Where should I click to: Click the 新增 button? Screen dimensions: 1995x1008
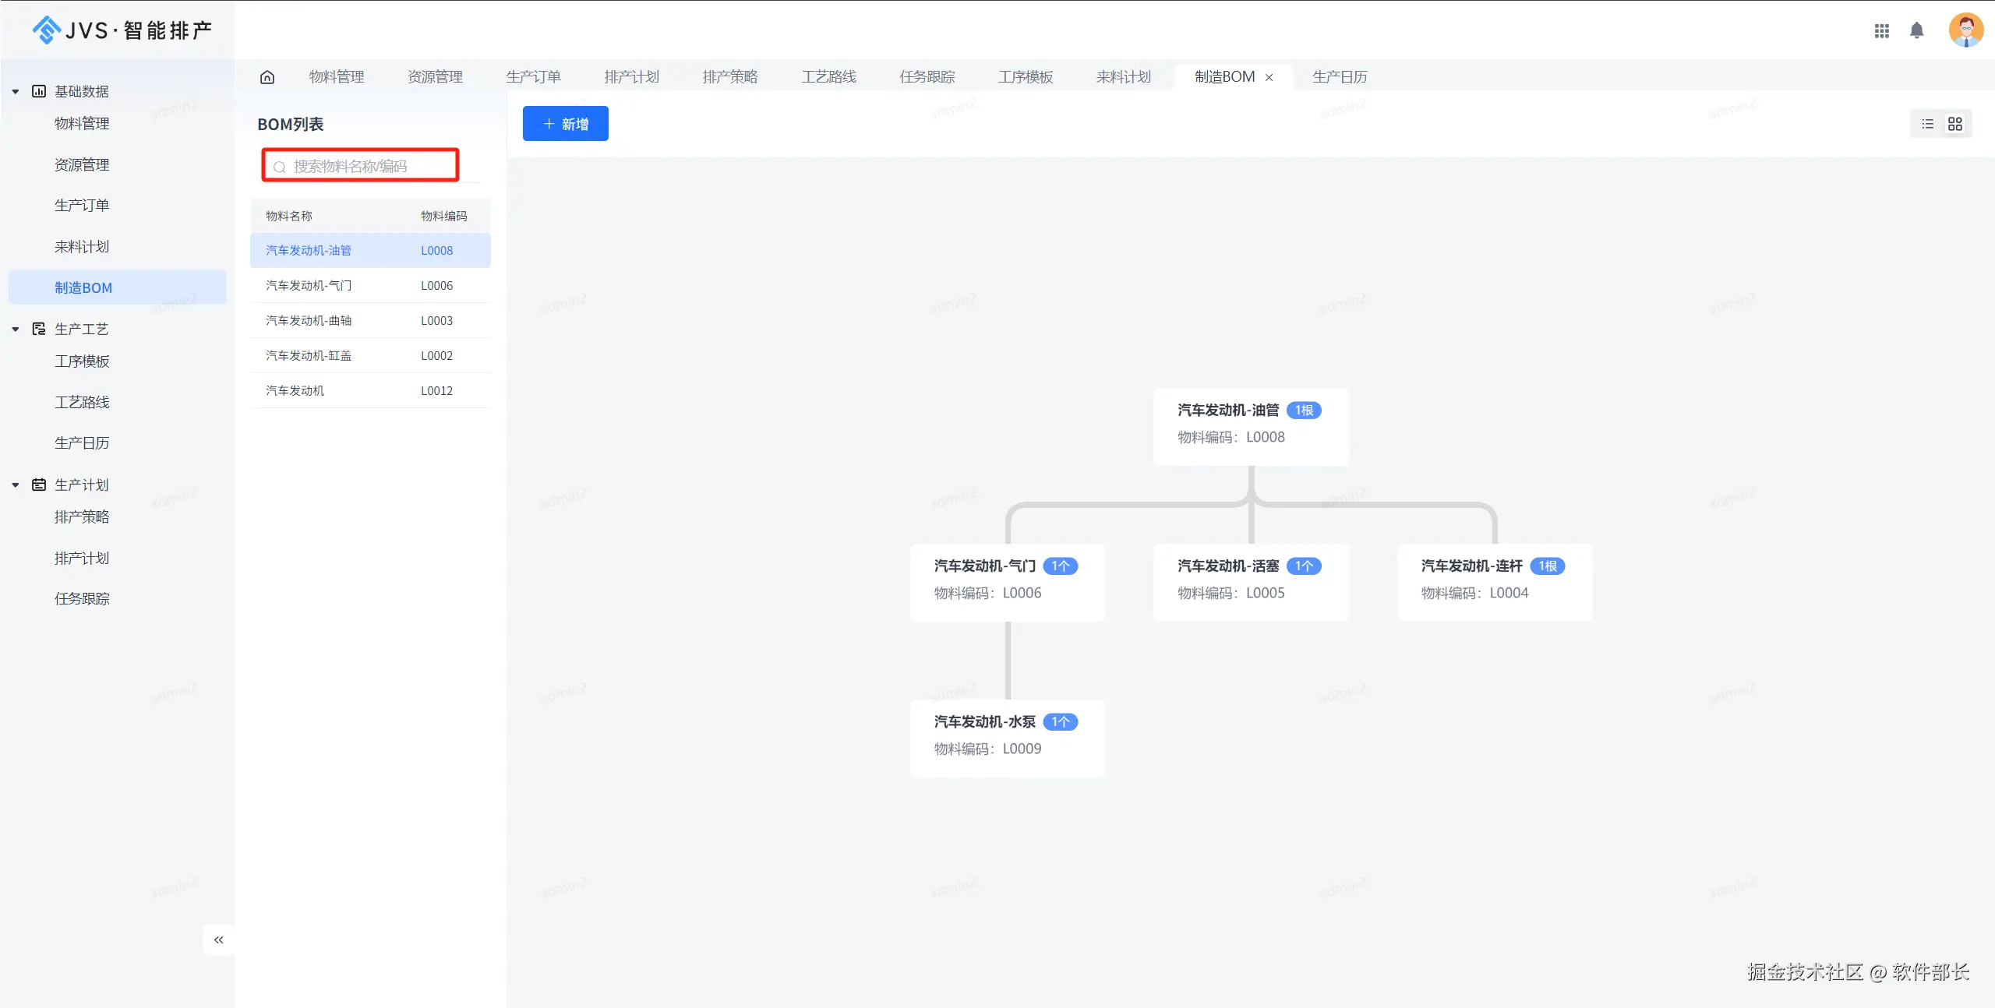click(x=565, y=124)
